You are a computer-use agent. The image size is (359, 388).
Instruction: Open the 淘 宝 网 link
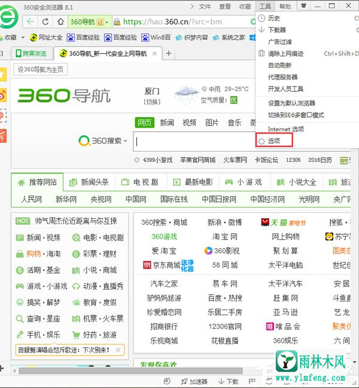[225, 236]
